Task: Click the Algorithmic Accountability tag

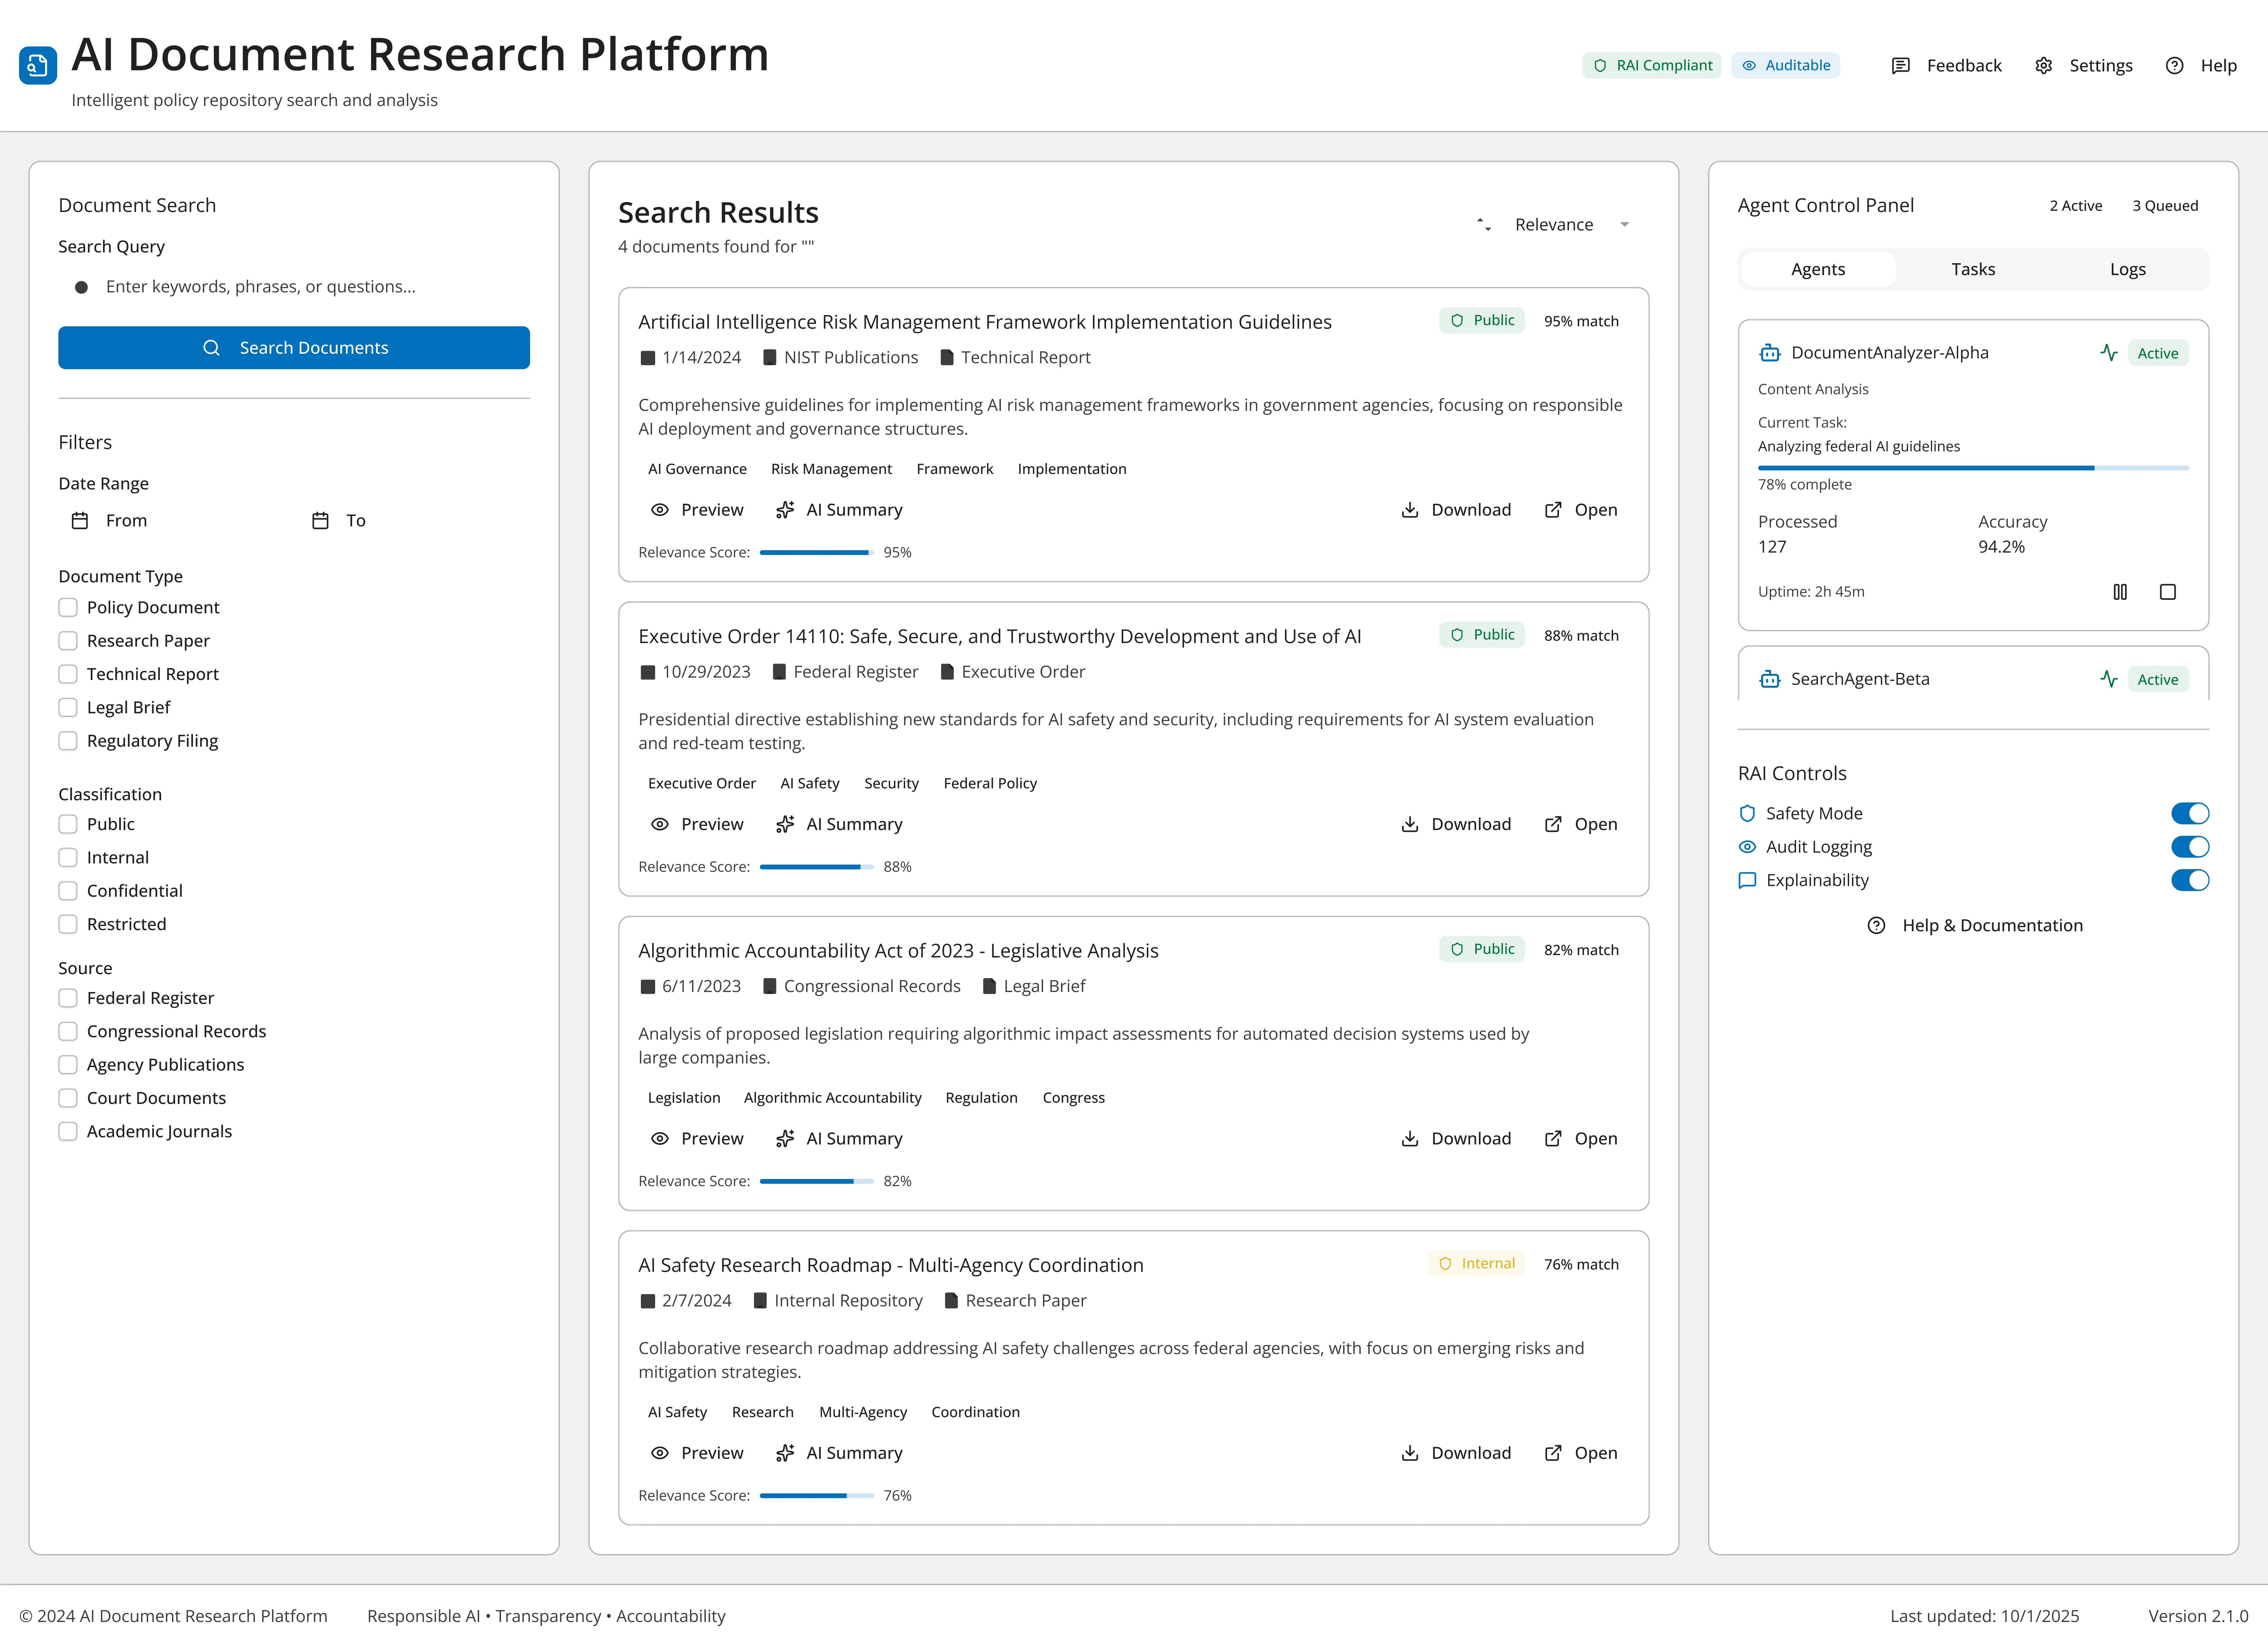Action: tap(833, 1098)
